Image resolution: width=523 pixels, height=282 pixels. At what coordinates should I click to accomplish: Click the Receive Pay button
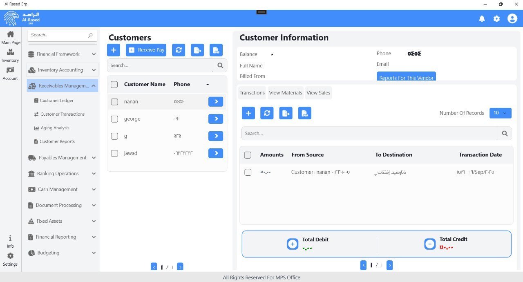click(146, 50)
